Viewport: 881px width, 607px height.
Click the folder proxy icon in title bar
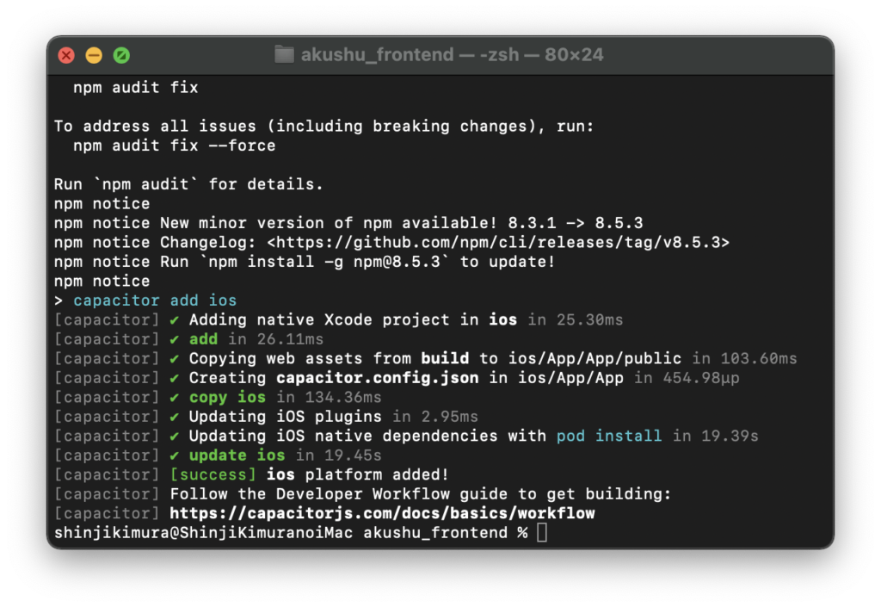pos(284,55)
